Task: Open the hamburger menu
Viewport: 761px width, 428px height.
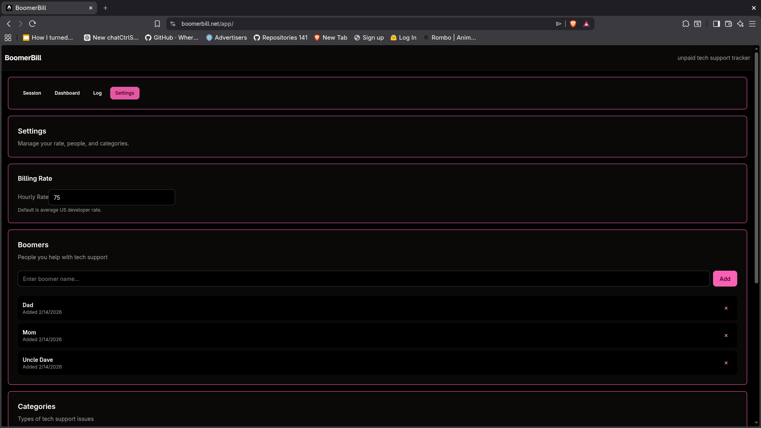Action: [753, 24]
